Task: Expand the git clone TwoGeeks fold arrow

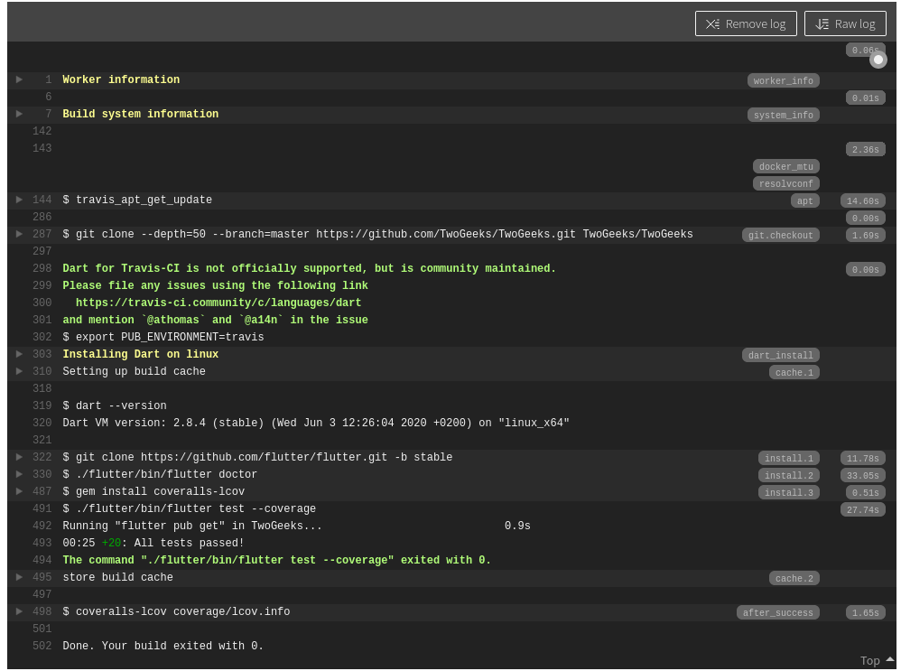Action: [19, 234]
